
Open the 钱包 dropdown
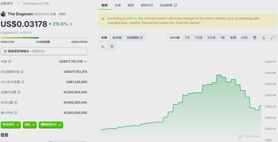(30, 125)
